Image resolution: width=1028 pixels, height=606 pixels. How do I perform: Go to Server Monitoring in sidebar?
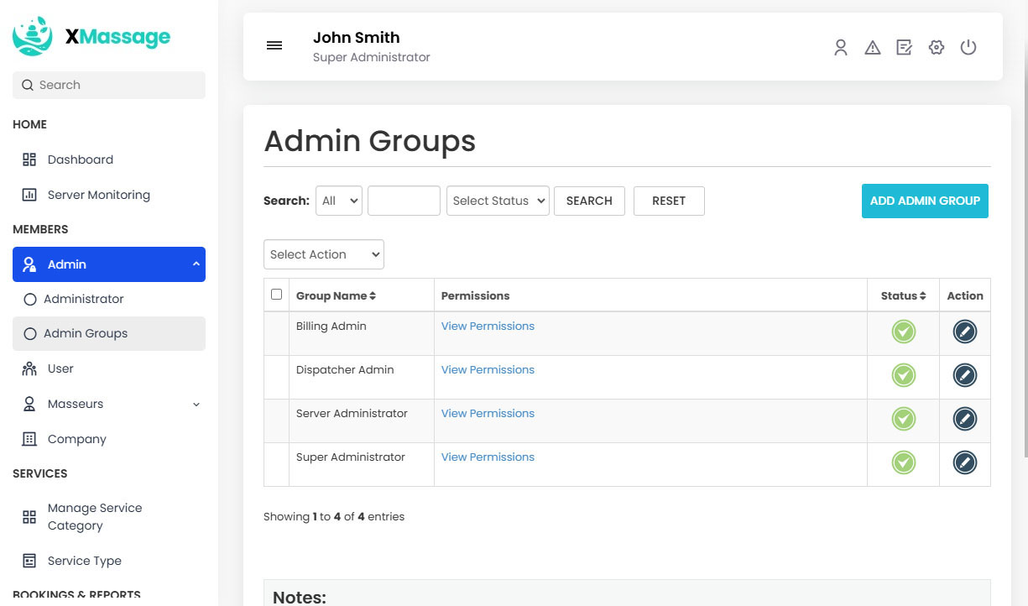coord(98,195)
